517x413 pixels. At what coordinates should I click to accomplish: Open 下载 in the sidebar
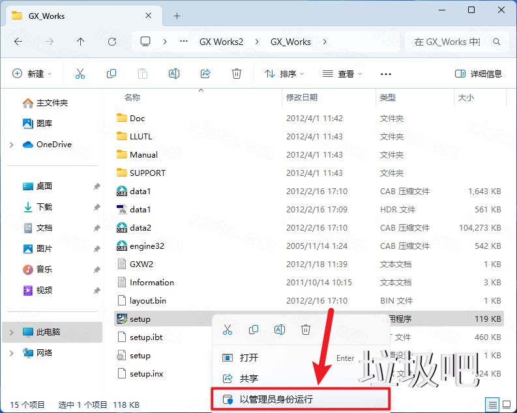coord(37,207)
